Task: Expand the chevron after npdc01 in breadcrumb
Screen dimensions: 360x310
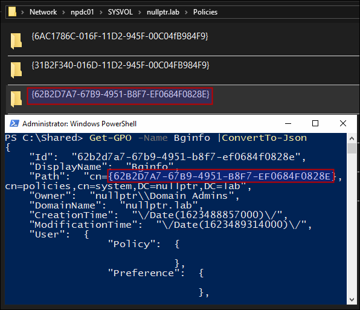Action: coord(101,12)
